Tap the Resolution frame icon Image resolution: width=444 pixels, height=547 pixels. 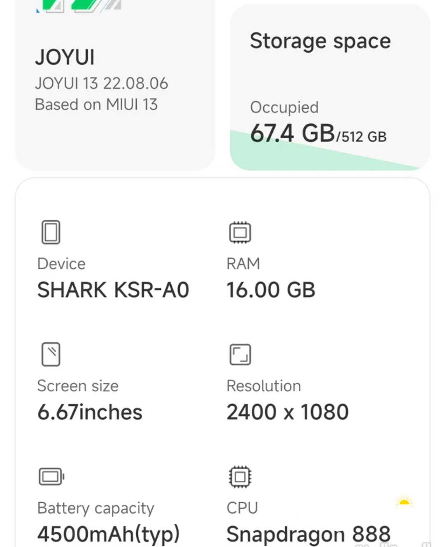[240, 354]
